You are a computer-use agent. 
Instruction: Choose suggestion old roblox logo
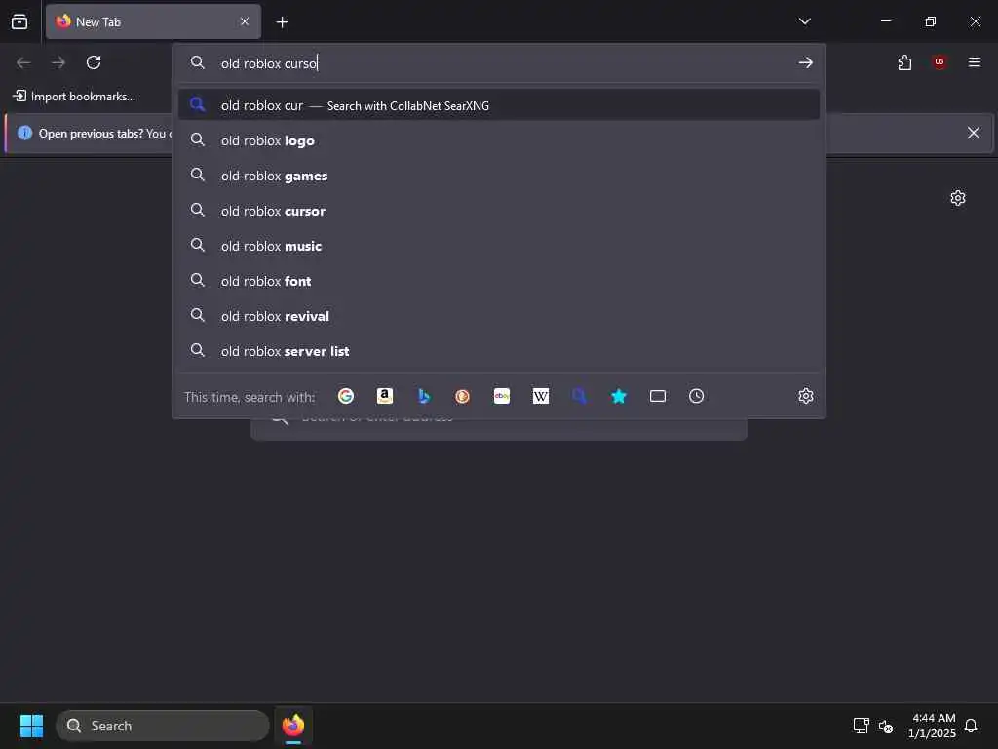coord(499,140)
